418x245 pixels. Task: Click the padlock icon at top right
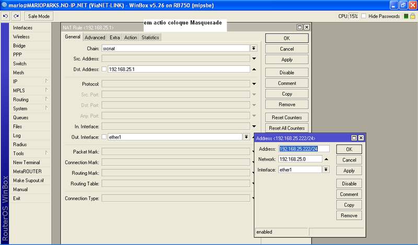(x=412, y=16)
